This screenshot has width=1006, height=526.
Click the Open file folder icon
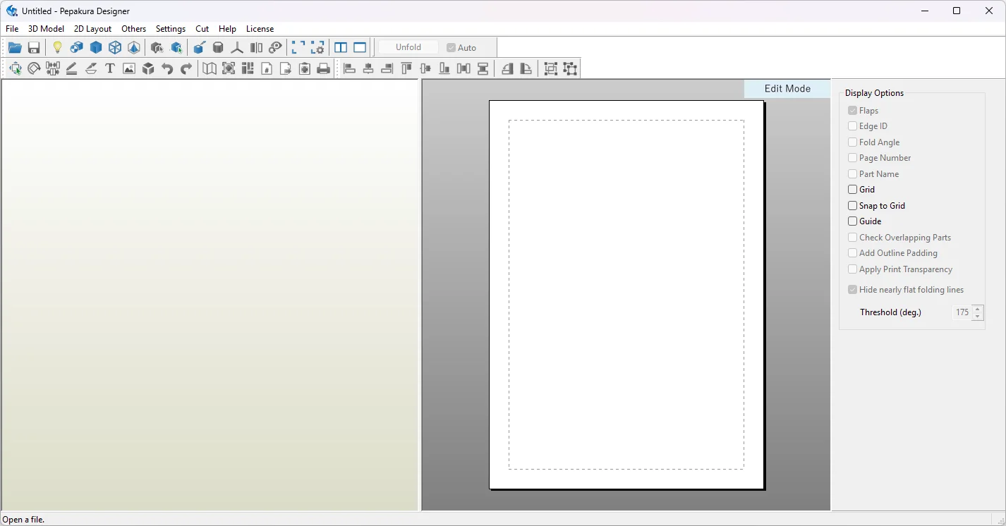(15, 48)
